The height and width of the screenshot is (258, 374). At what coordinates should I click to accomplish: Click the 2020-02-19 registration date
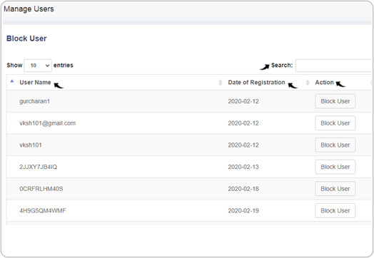[x=243, y=211]
